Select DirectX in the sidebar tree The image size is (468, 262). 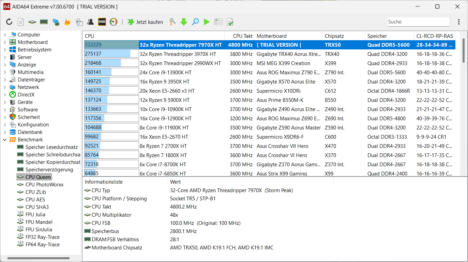click(x=26, y=95)
